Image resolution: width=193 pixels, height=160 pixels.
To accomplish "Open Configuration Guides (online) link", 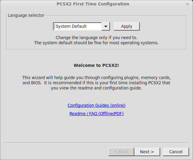I will (x=96, y=105).
